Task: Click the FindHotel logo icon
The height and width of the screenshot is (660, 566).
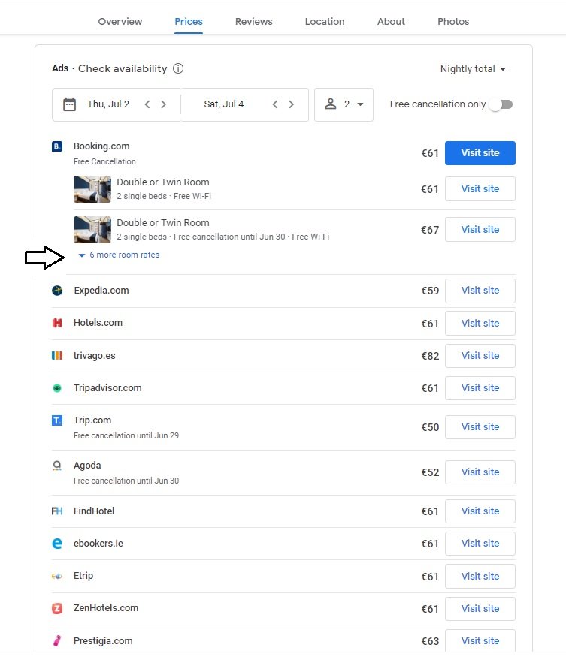Action: [x=57, y=511]
